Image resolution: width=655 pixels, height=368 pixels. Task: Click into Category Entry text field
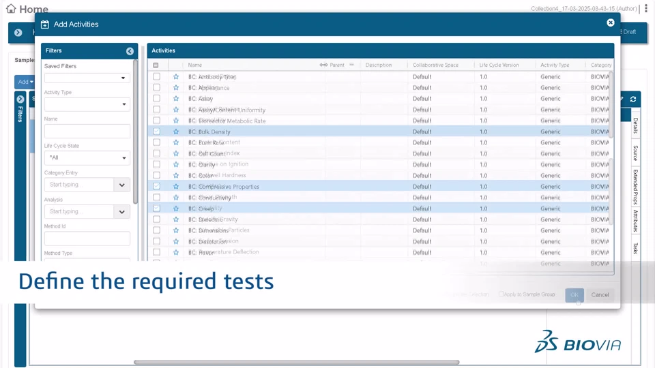(x=79, y=185)
